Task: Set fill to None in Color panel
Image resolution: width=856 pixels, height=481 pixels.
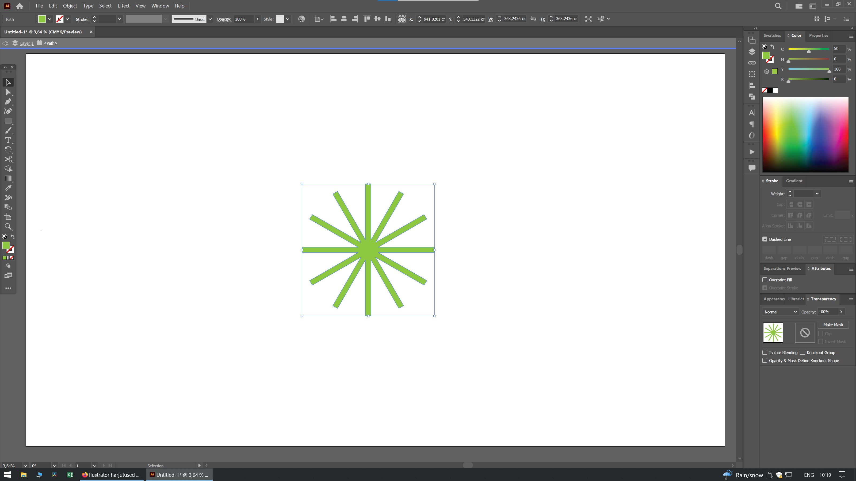Action: point(765,90)
